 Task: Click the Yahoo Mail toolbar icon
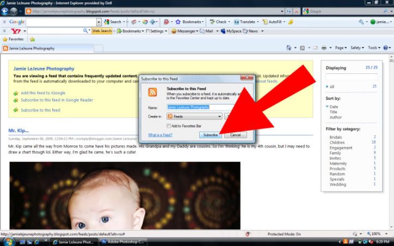click(x=207, y=31)
